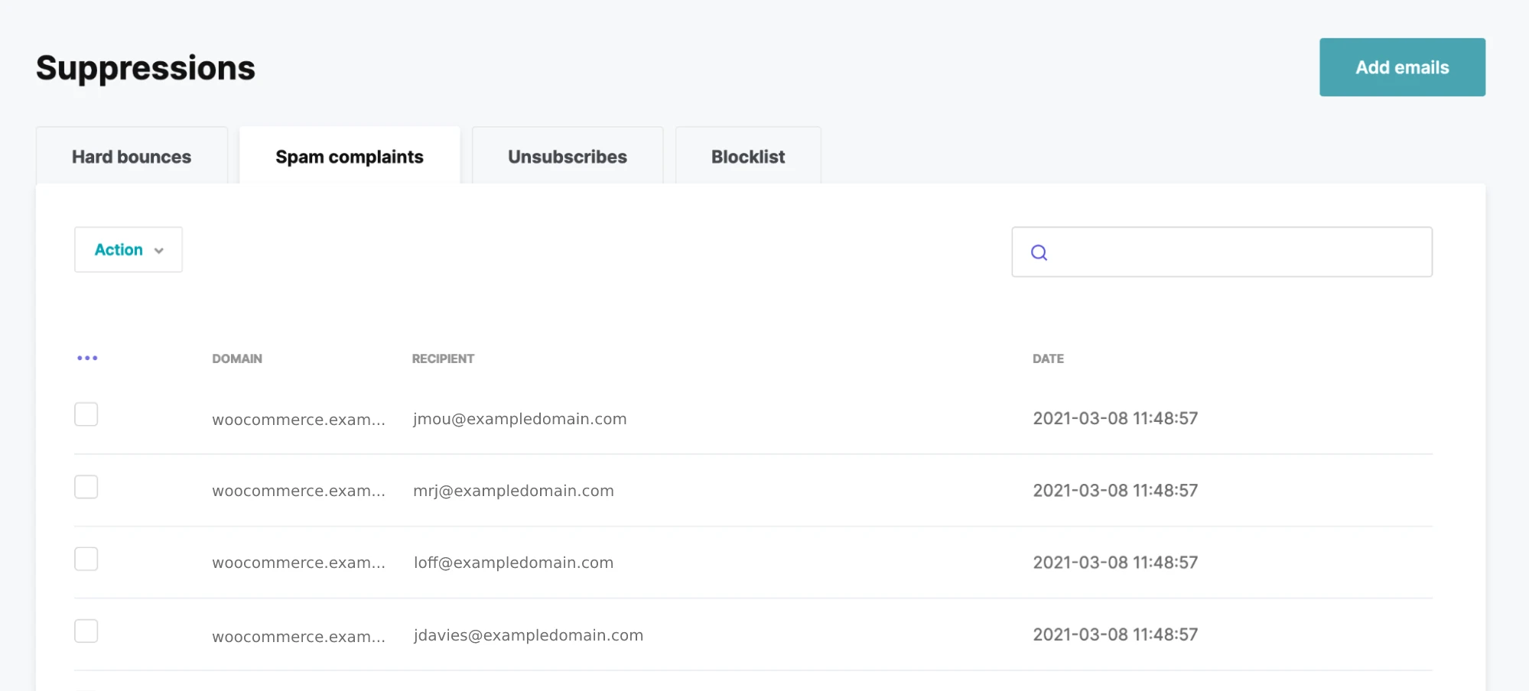Go to the Blocklist tab
This screenshot has height=691, width=1529.
pos(747,157)
